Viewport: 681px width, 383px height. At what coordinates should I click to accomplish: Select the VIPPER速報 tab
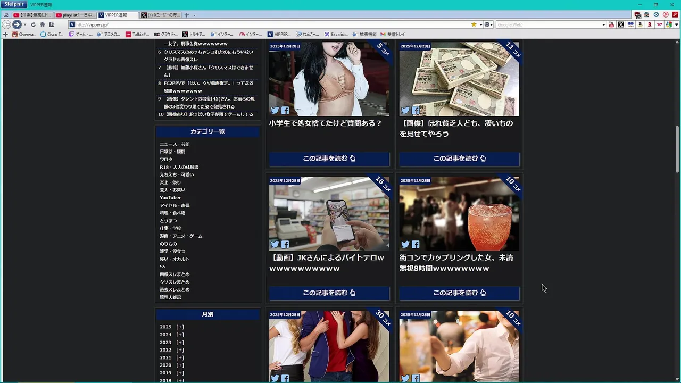click(118, 15)
